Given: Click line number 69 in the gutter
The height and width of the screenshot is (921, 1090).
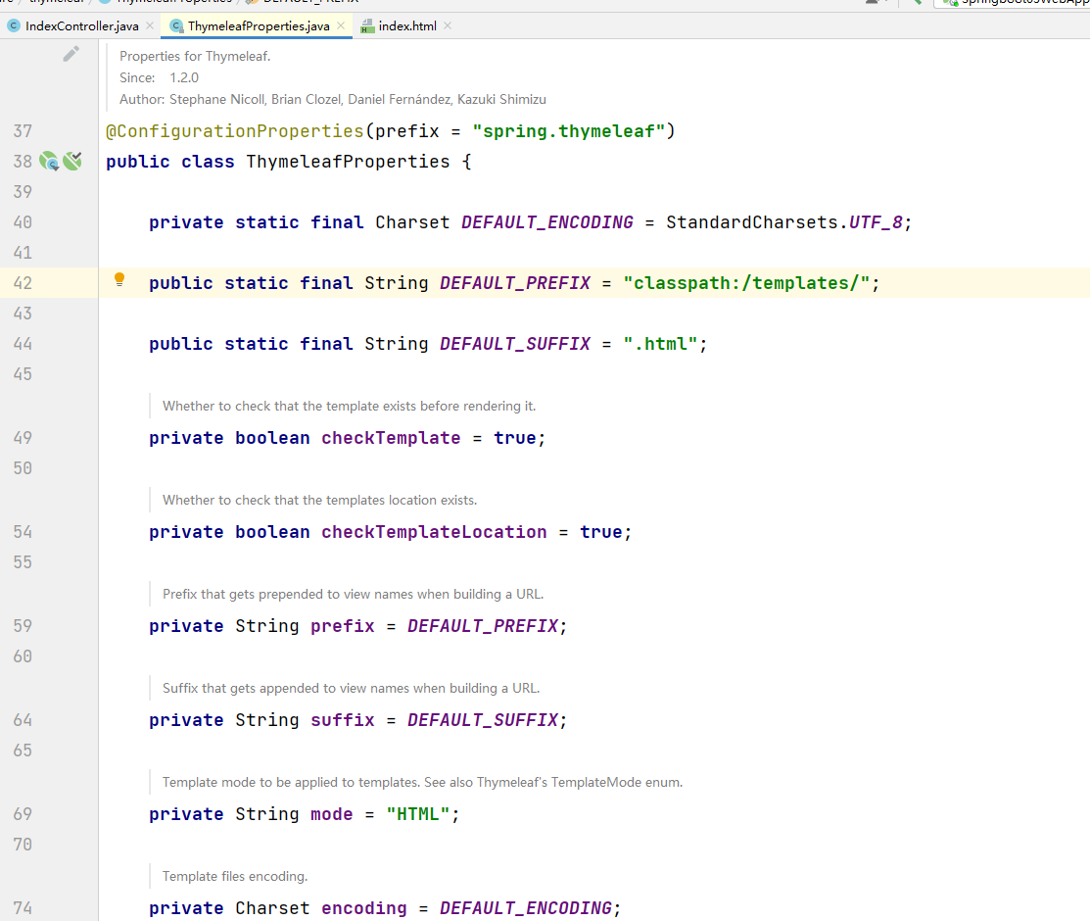Looking at the screenshot, I should (23, 814).
